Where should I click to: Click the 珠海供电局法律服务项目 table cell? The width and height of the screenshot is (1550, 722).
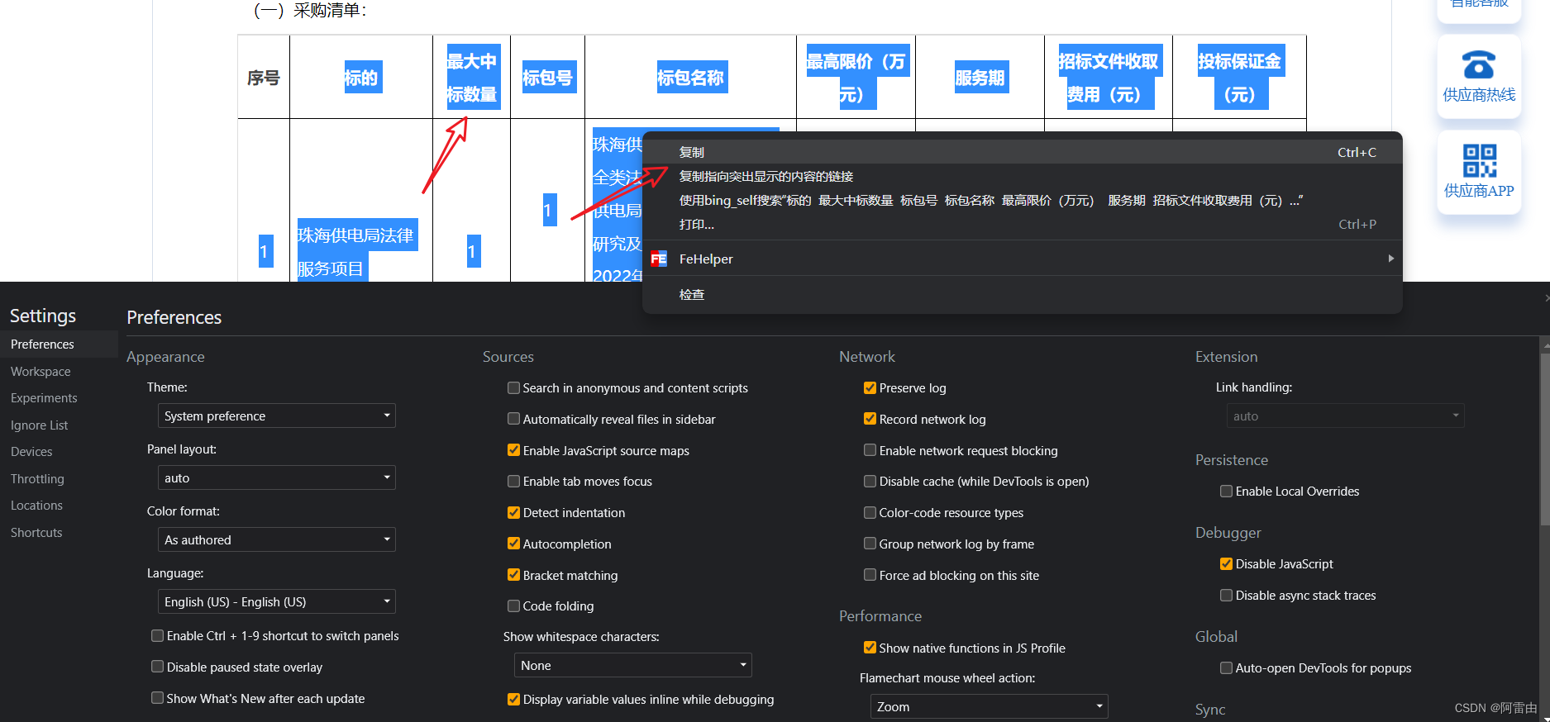[x=355, y=251]
